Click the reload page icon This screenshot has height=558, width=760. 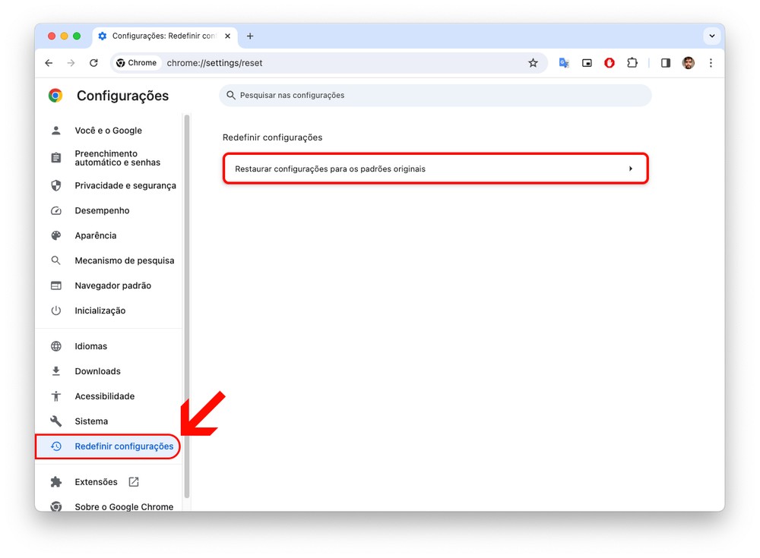click(x=93, y=63)
